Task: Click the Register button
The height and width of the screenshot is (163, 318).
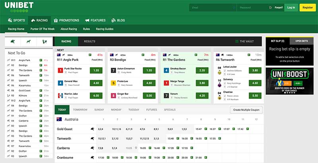Action: click(x=308, y=8)
